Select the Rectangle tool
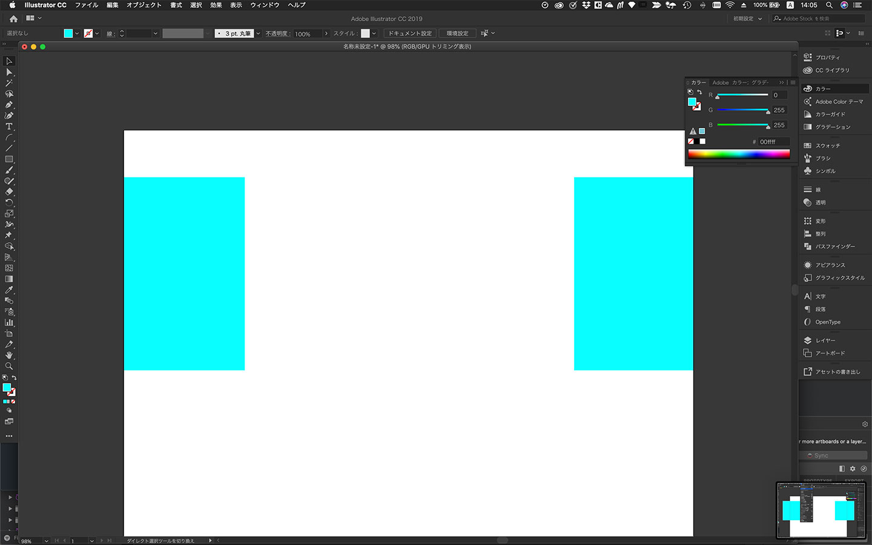The width and height of the screenshot is (872, 545). click(9, 159)
